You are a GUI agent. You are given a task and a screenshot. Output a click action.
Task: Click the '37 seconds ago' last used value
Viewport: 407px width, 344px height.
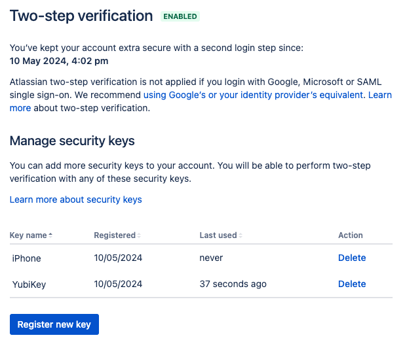click(x=233, y=284)
